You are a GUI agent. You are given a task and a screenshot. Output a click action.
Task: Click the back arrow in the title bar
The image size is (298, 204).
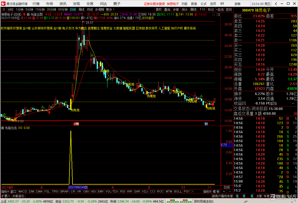276,3
